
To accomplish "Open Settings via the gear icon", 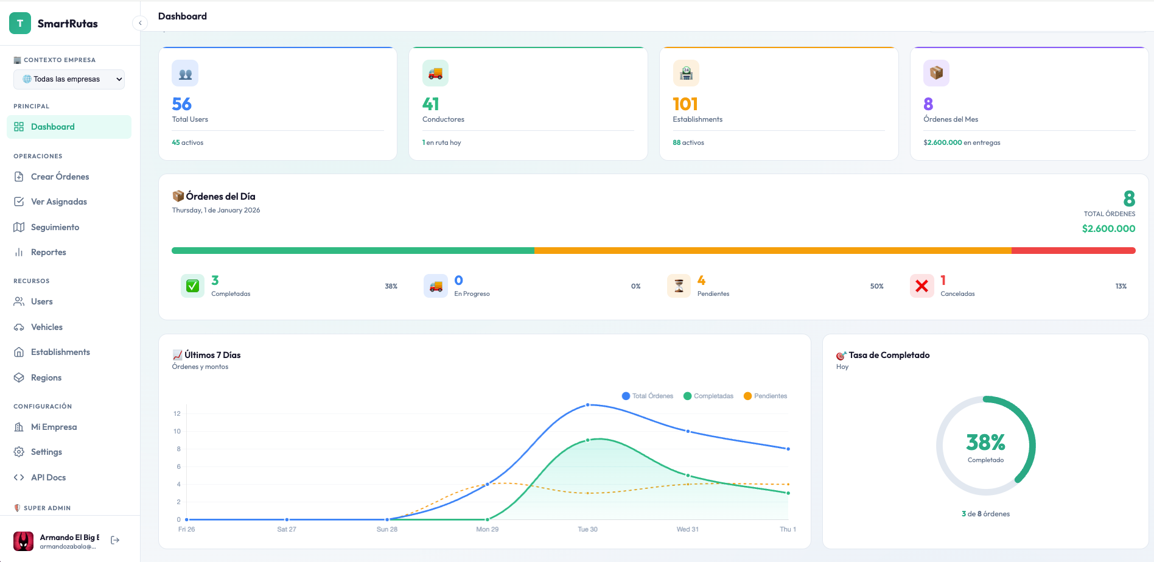I will [x=19, y=452].
